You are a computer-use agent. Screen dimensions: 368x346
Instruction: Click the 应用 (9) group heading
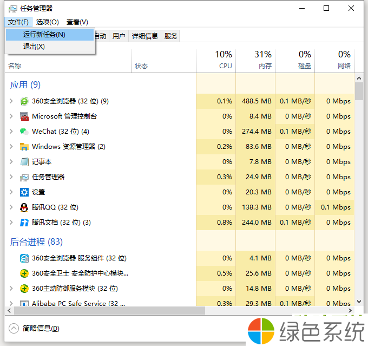25,85
